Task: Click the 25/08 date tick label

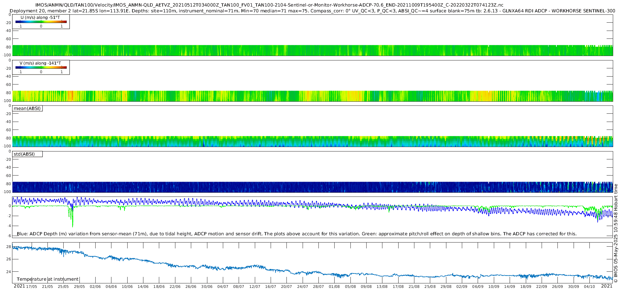Action: [430, 287]
